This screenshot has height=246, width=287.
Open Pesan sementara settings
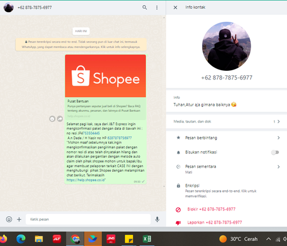tap(227, 169)
